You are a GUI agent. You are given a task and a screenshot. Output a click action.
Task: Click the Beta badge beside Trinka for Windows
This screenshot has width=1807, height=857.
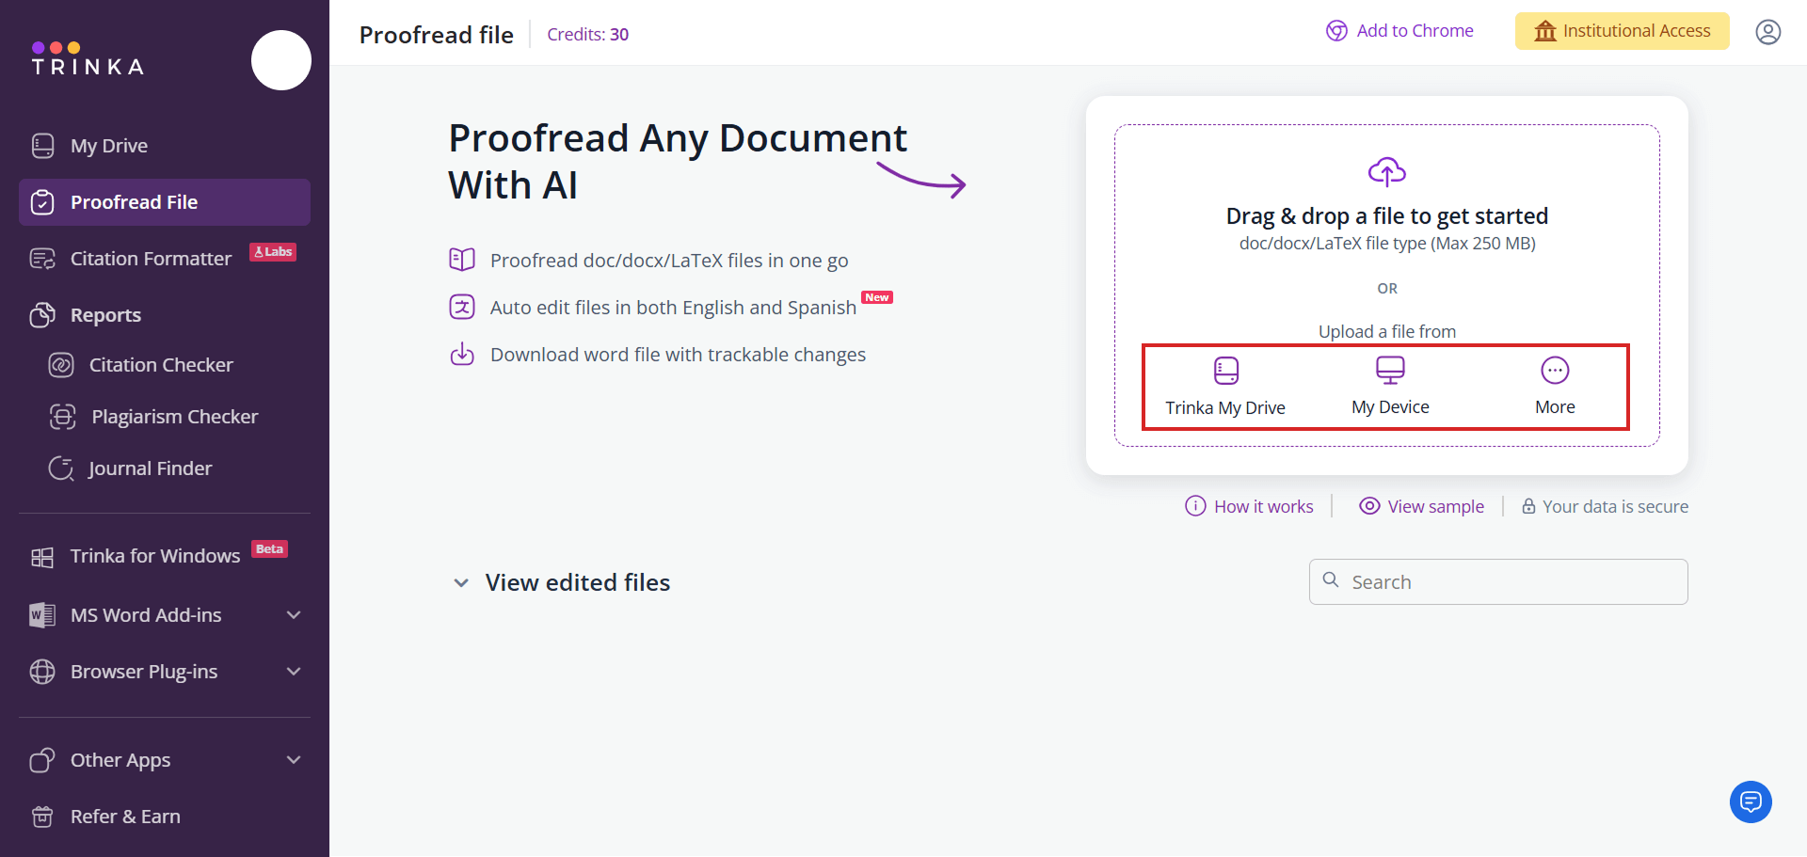tap(269, 549)
